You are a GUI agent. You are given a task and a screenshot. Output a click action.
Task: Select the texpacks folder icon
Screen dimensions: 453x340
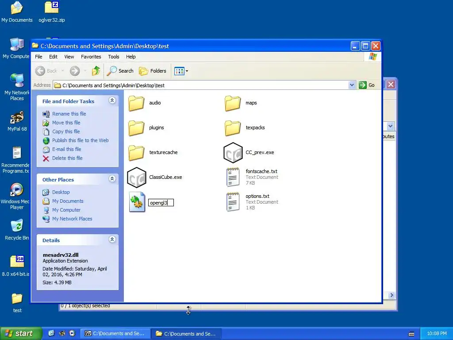tap(233, 128)
